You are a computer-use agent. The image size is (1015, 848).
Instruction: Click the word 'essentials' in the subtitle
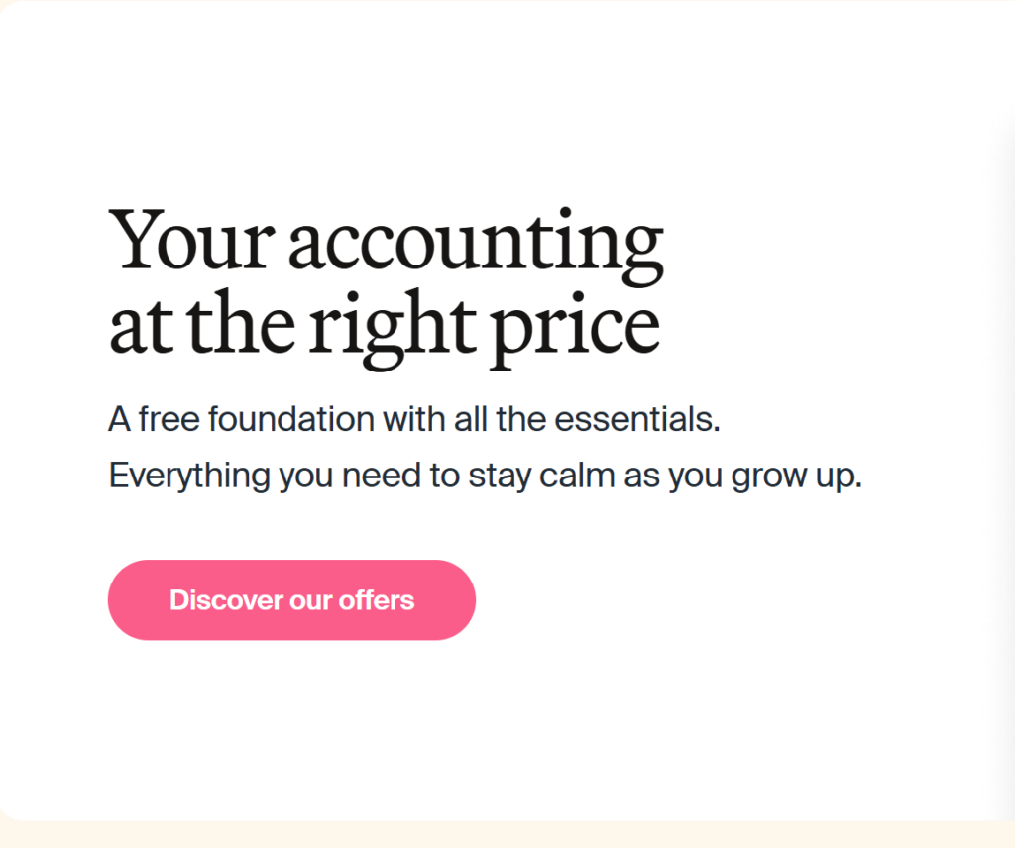637,419
